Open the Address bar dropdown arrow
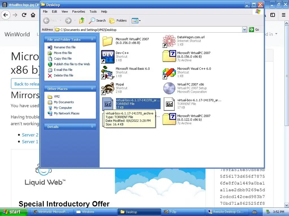Viewport: 289px width, 216px height. coord(244,30)
